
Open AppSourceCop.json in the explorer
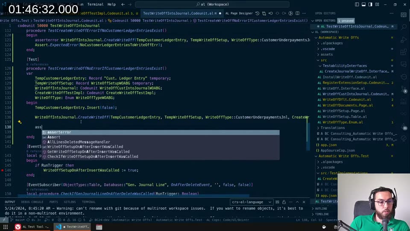(337, 151)
